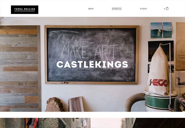The height and width of the screenshot is (128, 185).
Task: Click the cart item count 0
Action: (x=164, y=9)
